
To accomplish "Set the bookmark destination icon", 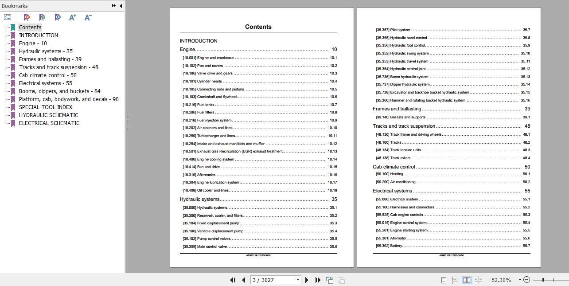I will click(x=57, y=17).
